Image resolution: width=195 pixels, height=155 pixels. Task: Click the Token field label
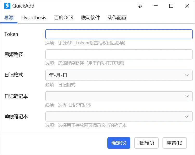click(11, 34)
